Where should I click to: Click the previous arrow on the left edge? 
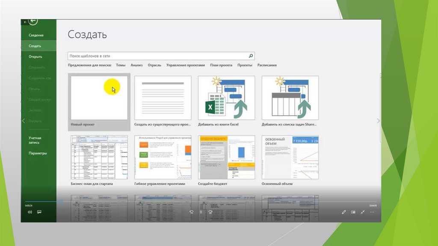[24, 120]
